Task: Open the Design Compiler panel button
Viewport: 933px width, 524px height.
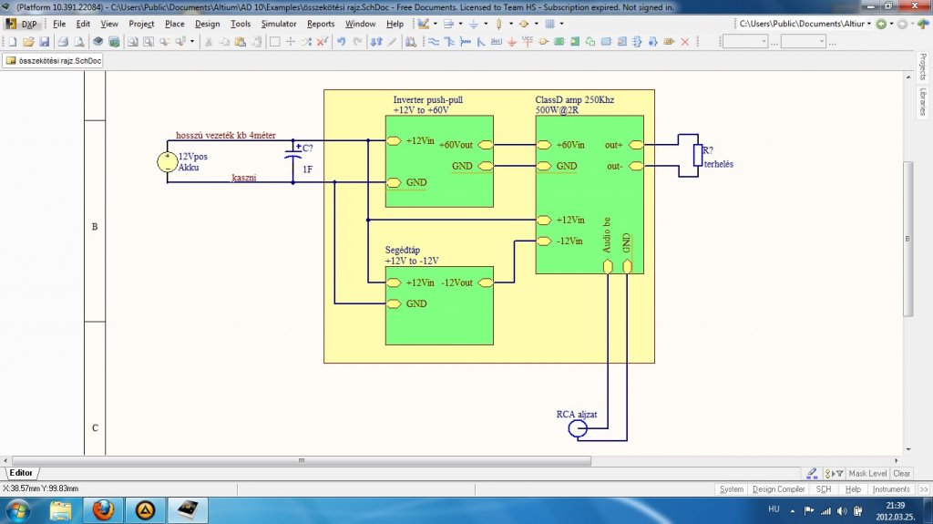Action: (778, 488)
